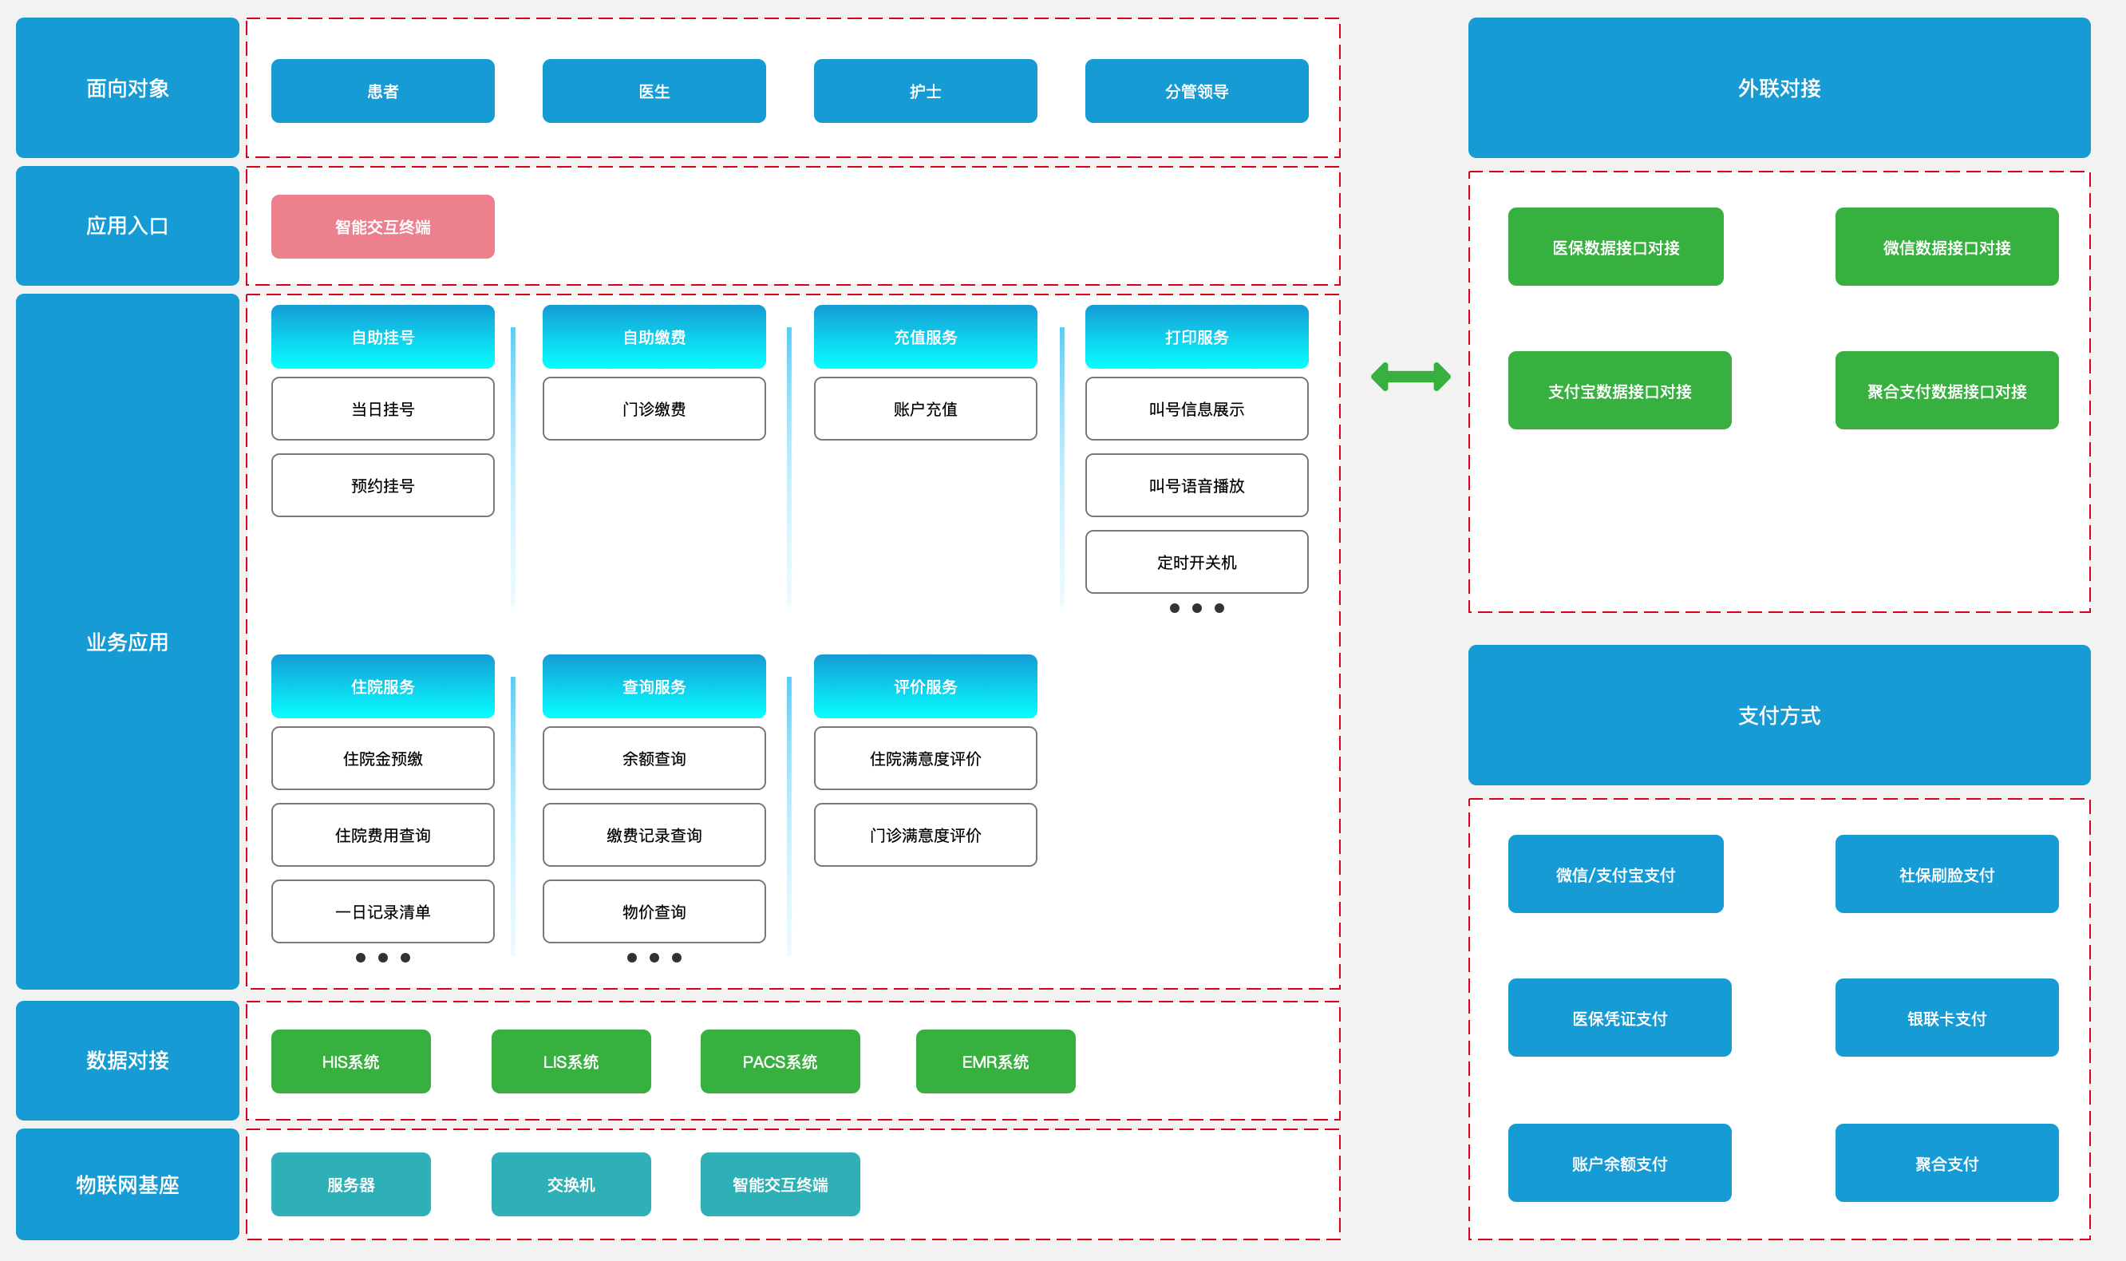Click the 外联对接 header panel
Viewport: 2126px width, 1261px height.
pos(1779,89)
